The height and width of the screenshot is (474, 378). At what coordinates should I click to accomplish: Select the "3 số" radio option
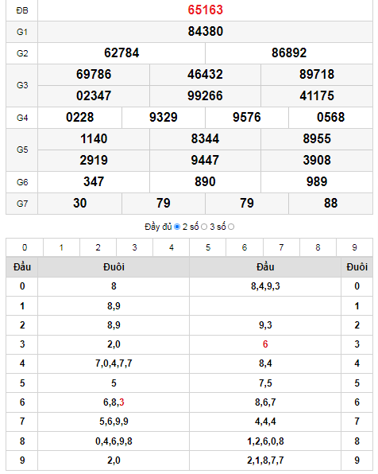tap(231, 227)
